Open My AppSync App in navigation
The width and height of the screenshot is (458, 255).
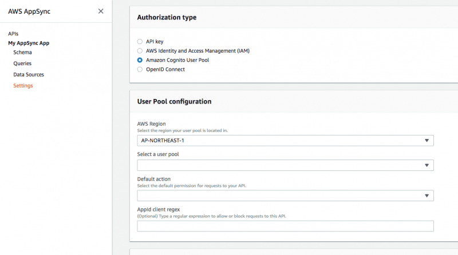[29, 43]
